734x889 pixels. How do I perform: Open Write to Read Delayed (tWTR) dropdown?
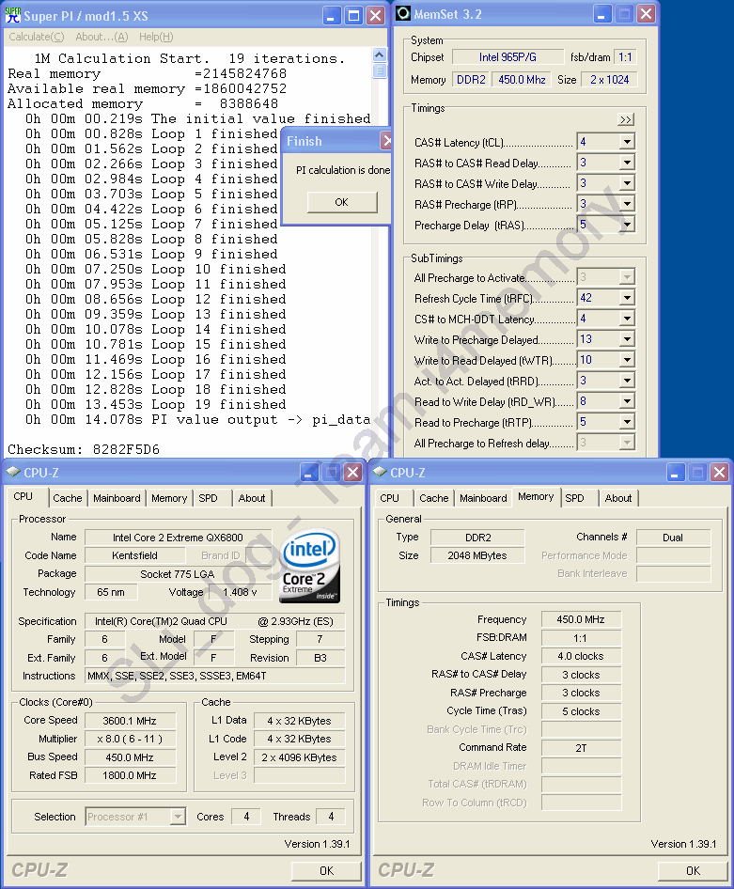pyautogui.click(x=627, y=360)
